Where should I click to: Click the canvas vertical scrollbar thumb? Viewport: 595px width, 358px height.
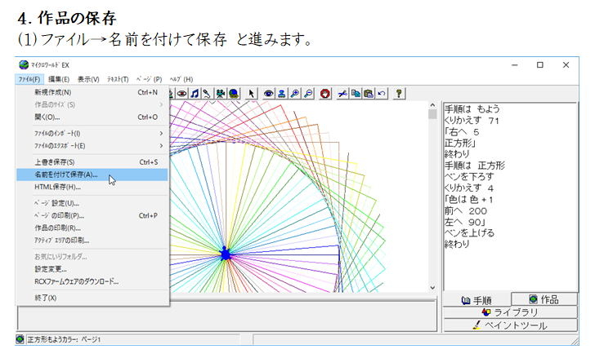pyautogui.click(x=432, y=115)
